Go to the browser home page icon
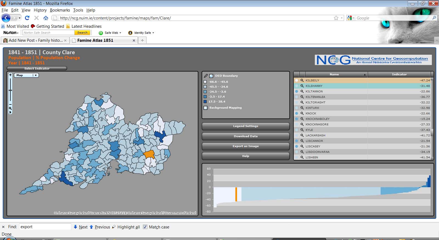This screenshot has height=240, width=439. click(x=46, y=18)
